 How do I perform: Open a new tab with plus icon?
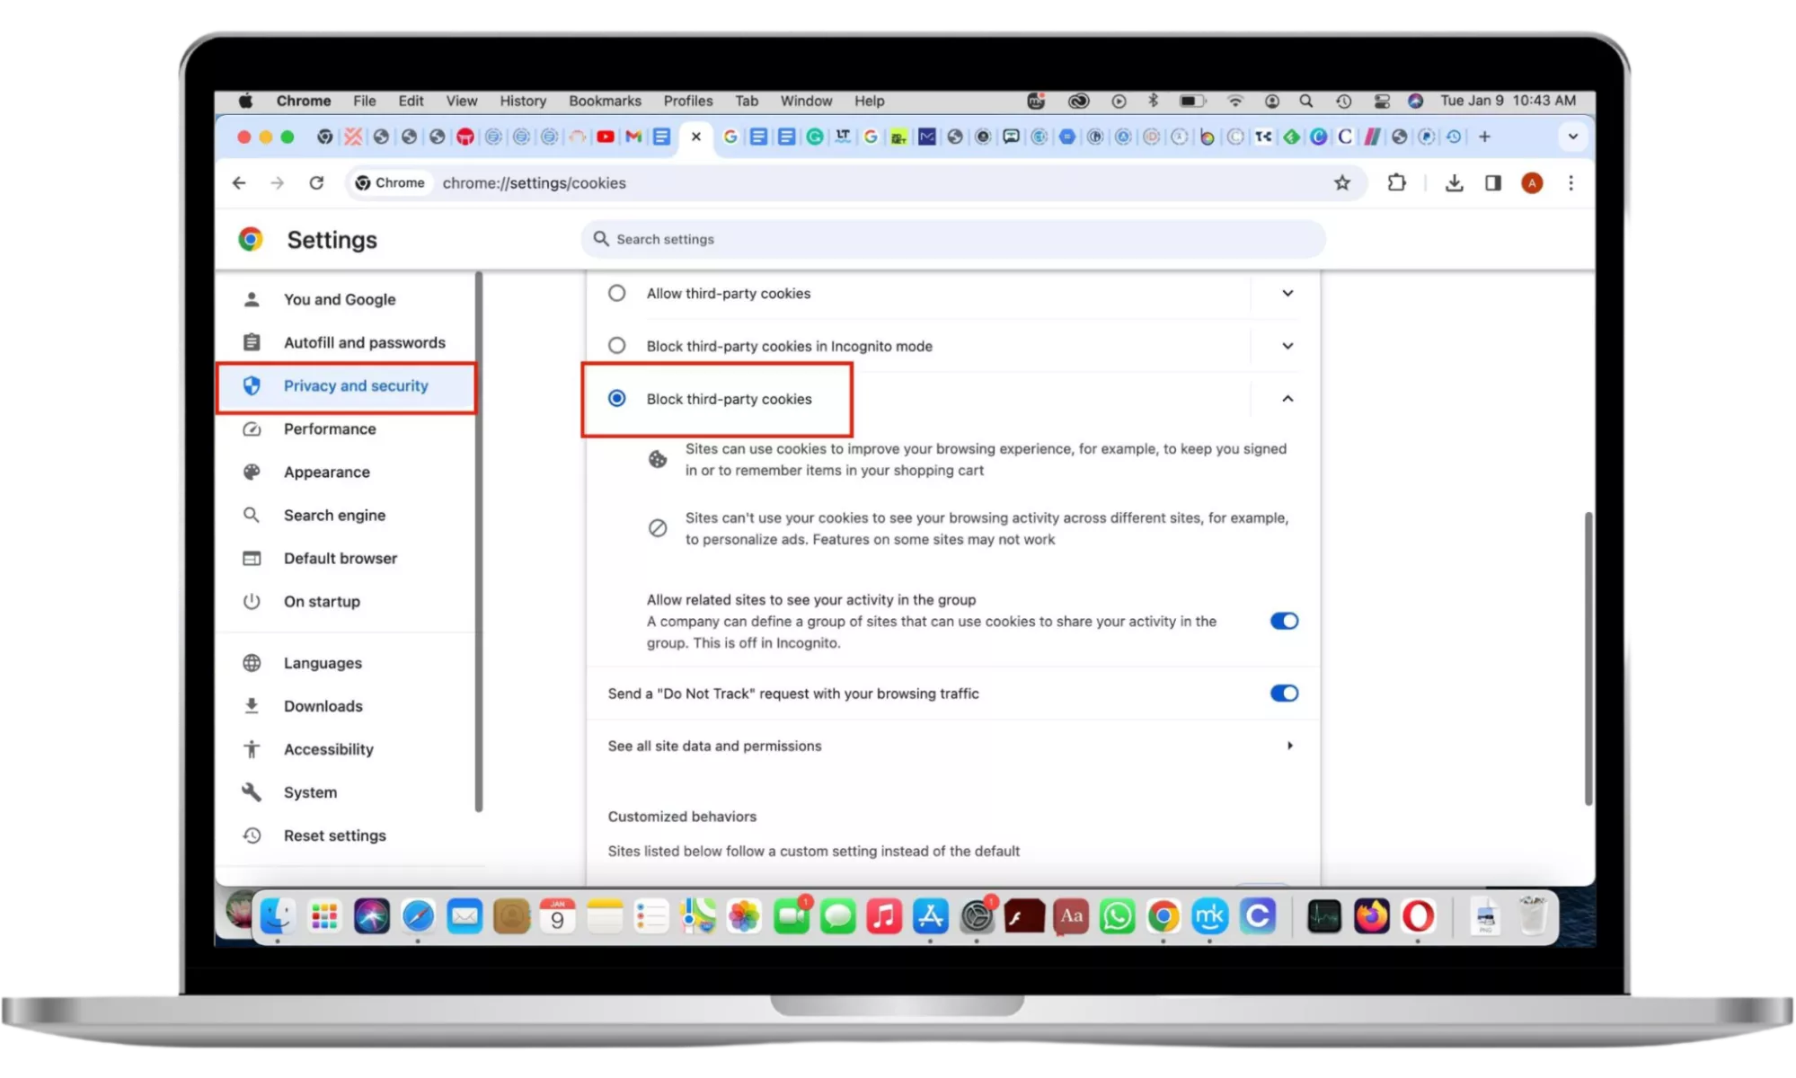(x=1484, y=137)
